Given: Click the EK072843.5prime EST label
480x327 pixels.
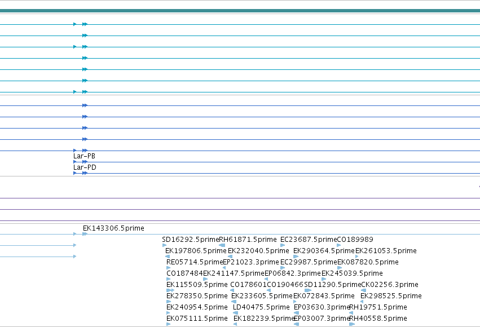Looking at the screenshot, I should [x=324, y=296].
